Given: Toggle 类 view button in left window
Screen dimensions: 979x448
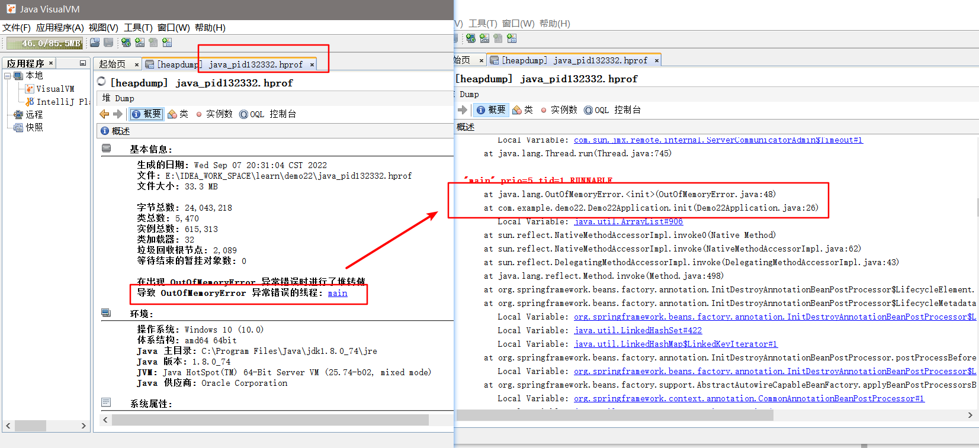Looking at the screenshot, I should pyautogui.click(x=178, y=114).
